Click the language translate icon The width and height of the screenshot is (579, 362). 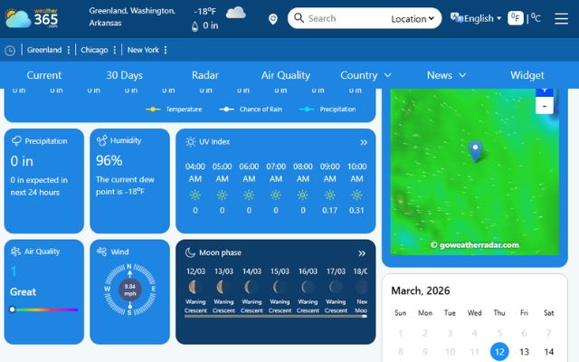(x=456, y=18)
